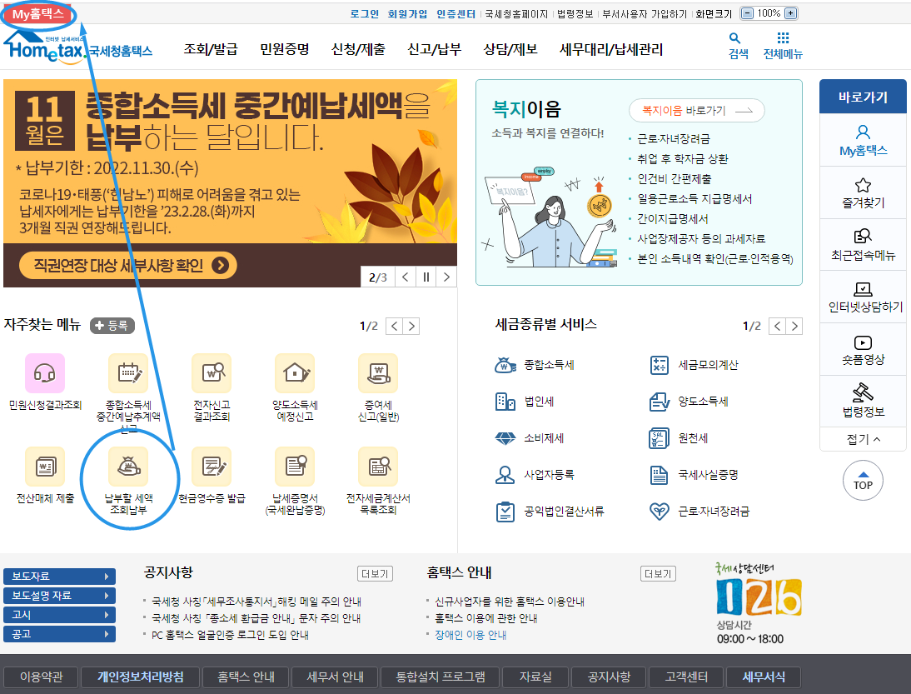Pause the banner slideshow
Viewport: 911px width, 694px height.
(426, 277)
